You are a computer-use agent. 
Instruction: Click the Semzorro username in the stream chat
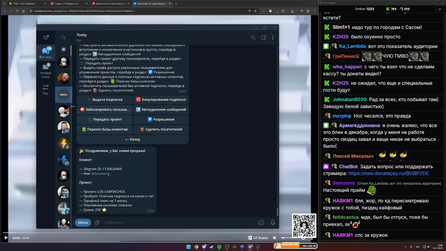point(344,183)
